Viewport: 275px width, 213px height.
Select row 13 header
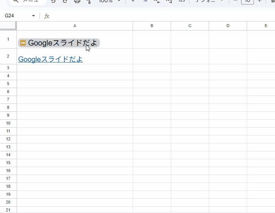tap(8, 147)
